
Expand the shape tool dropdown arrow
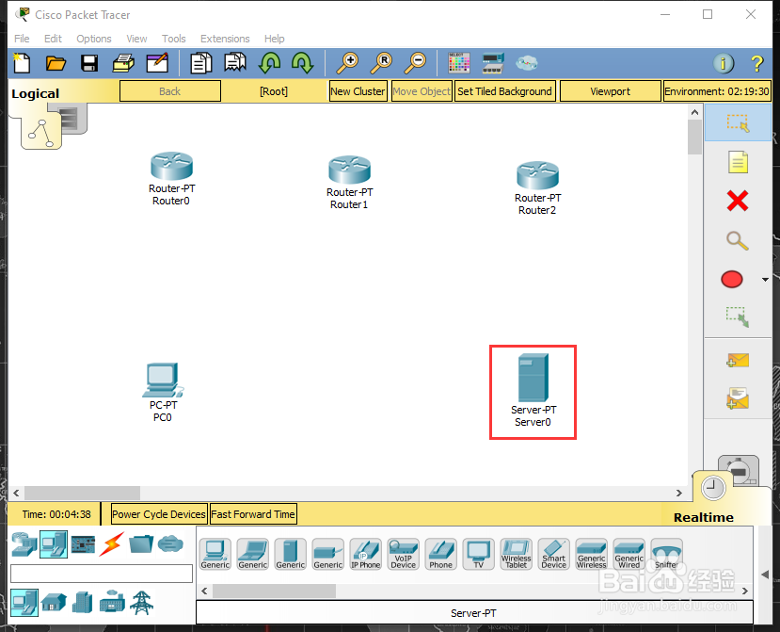tap(765, 280)
